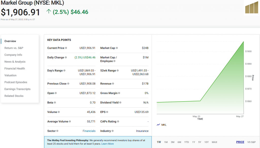Click the $24B market cap value
The width and height of the screenshot is (260, 148).
pos(145,48)
